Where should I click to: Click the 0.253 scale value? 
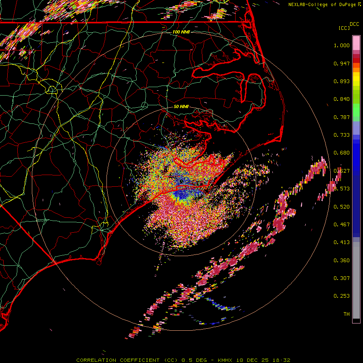(x=342, y=296)
